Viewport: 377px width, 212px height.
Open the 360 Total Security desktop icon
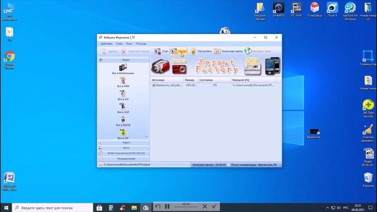tap(368, 108)
